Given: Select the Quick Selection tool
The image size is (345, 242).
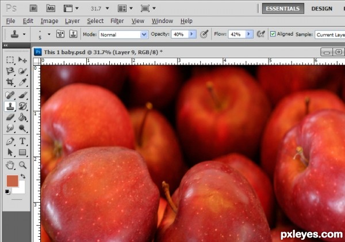Looking at the screenshot, I should (x=22, y=71).
